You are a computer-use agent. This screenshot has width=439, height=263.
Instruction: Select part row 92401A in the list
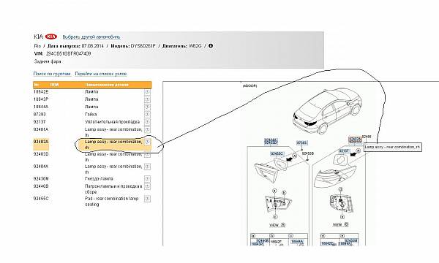(x=92, y=132)
